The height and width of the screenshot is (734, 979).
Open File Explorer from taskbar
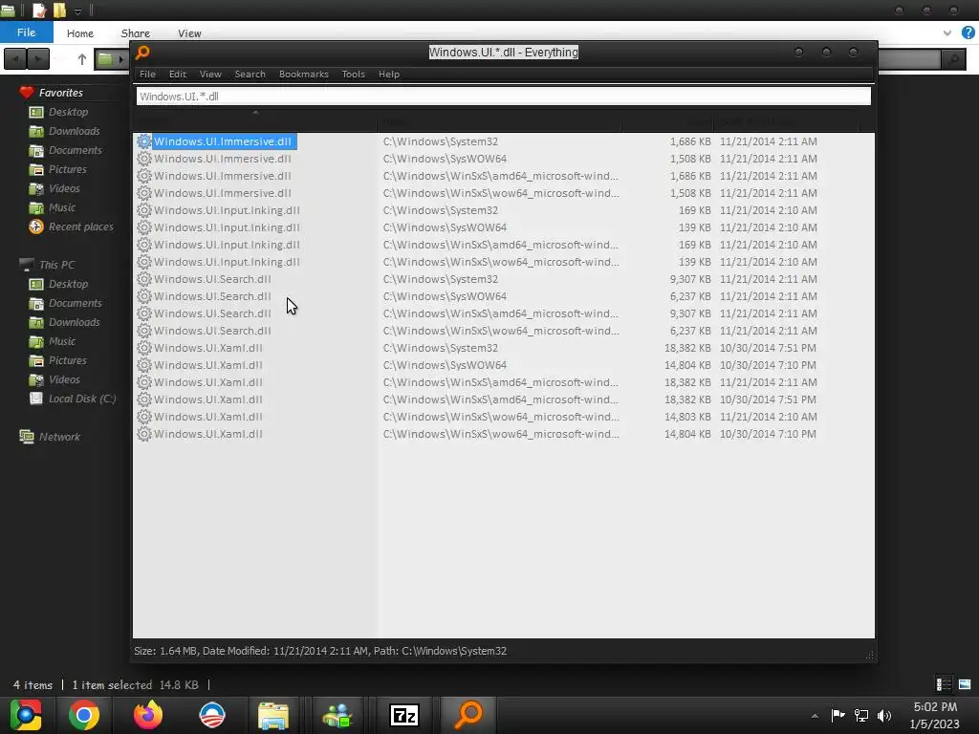[273, 715]
